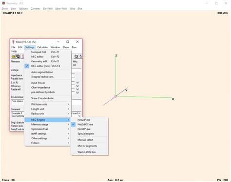
Task: Click the Axis : 0.2 mtr status text
Action: coord(115,180)
